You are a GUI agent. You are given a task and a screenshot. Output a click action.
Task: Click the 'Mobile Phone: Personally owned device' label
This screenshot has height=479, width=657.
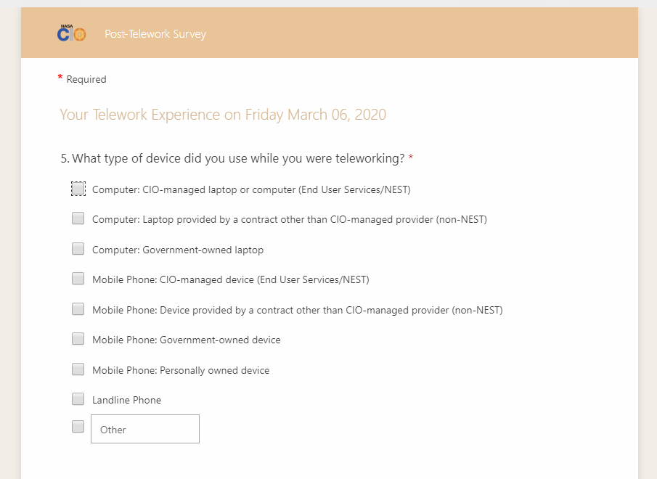click(x=181, y=370)
